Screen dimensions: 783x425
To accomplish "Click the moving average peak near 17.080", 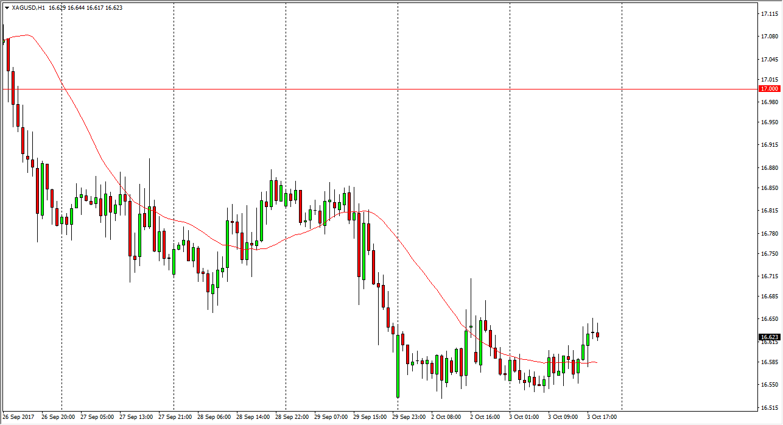I will coord(26,35).
